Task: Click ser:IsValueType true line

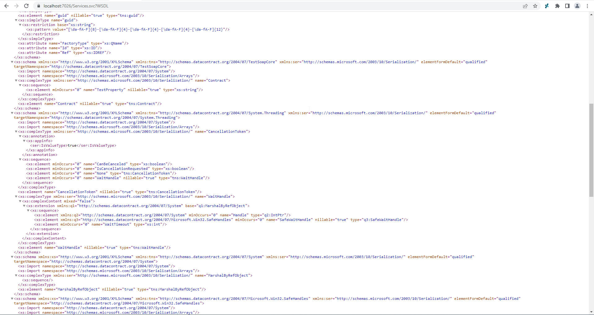Action: (x=73, y=146)
